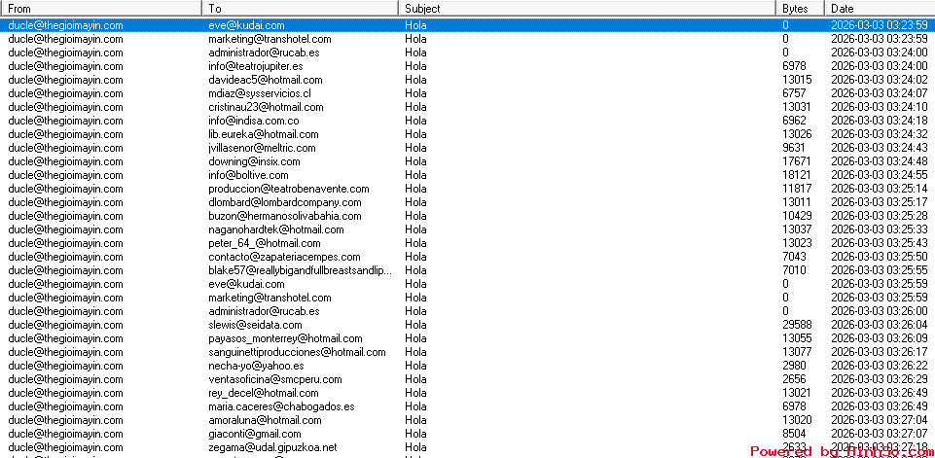This screenshot has width=935, height=458.
Task: Click the date 2026-03-03 03:24:18
Action: [x=879, y=121]
